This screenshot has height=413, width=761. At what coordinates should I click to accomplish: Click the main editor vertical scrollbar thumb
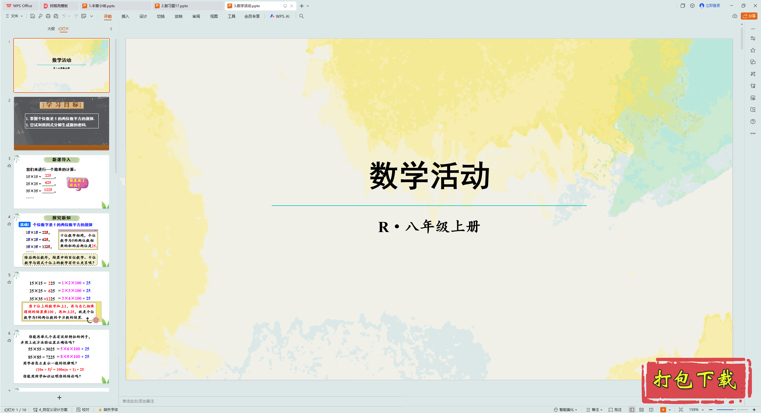click(742, 39)
